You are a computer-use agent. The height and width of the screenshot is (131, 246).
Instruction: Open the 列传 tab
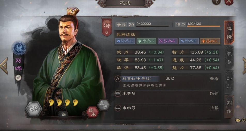coord(229,107)
